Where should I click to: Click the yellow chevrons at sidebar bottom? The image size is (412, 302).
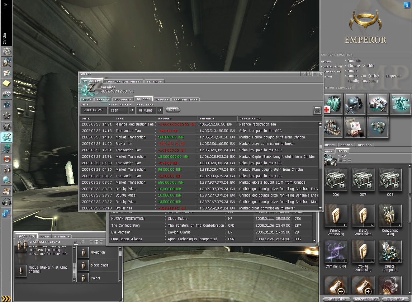(x=6, y=298)
